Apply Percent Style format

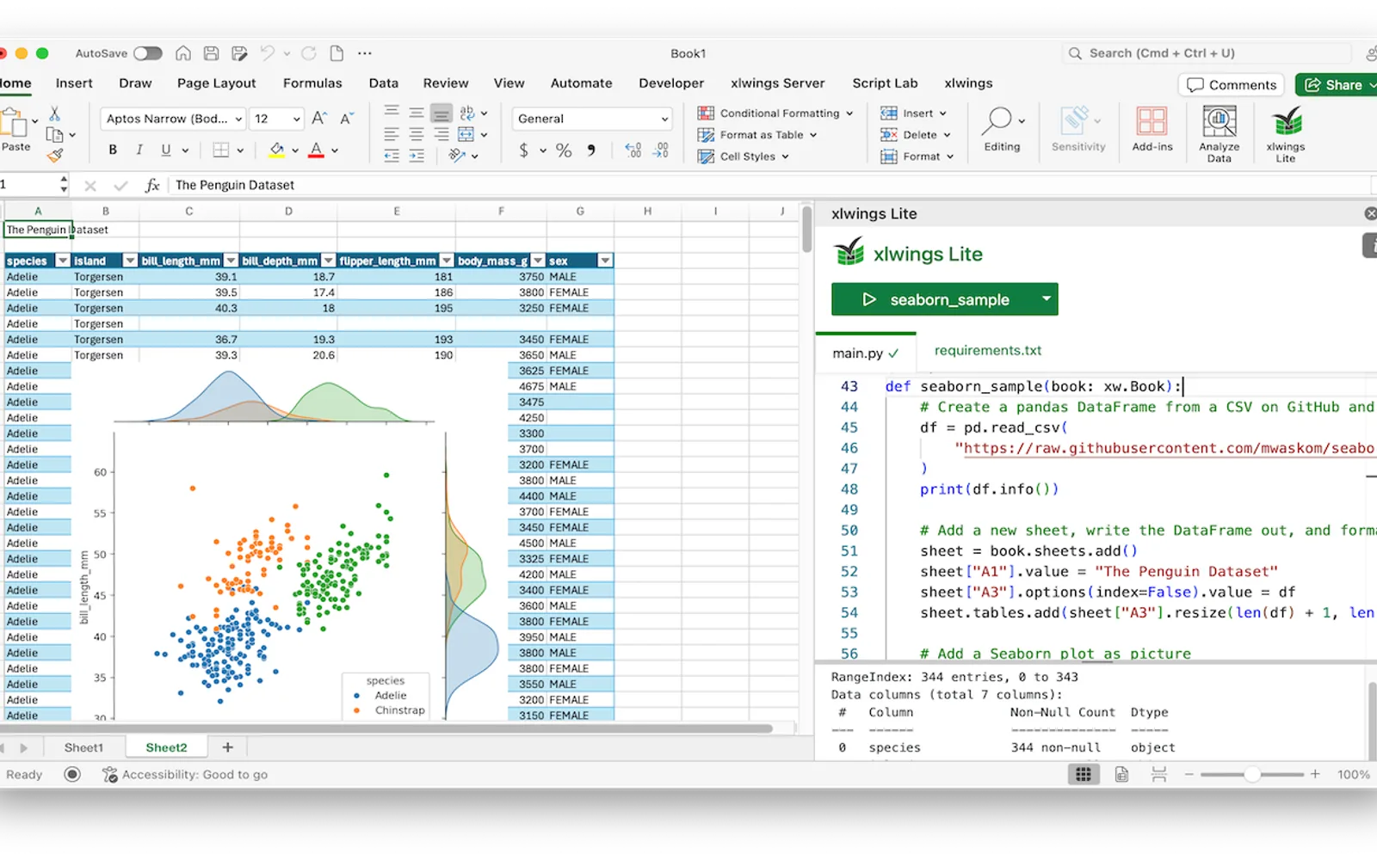[x=564, y=150]
